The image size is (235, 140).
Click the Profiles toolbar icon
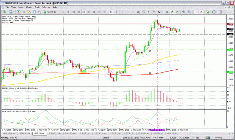(x=11, y=12)
